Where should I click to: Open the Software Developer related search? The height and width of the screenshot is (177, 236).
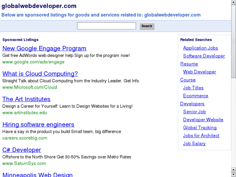click(204, 56)
